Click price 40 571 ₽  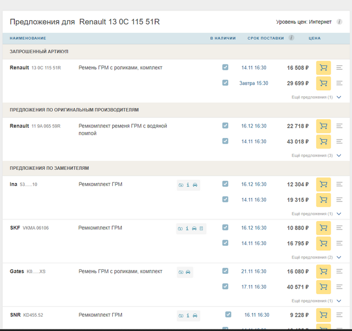point(298,287)
